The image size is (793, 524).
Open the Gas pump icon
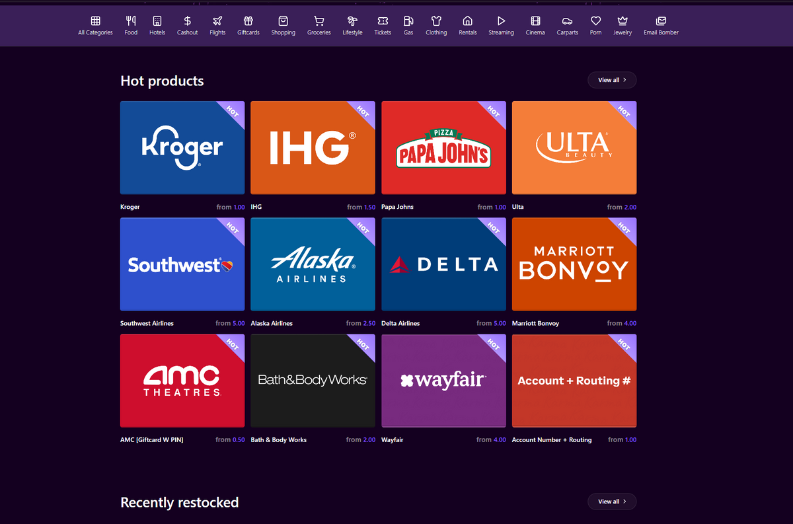pos(408,21)
